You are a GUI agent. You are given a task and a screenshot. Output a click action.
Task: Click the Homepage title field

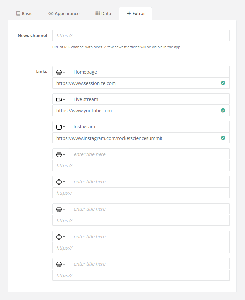pyautogui.click(x=149, y=72)
